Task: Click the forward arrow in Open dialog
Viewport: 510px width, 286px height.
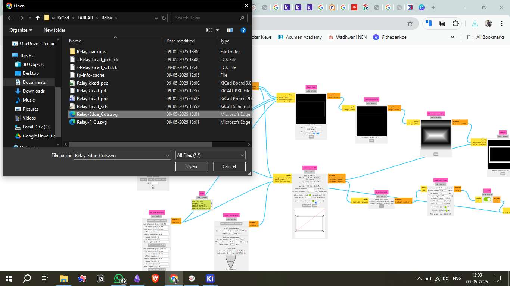Action: 21,18
